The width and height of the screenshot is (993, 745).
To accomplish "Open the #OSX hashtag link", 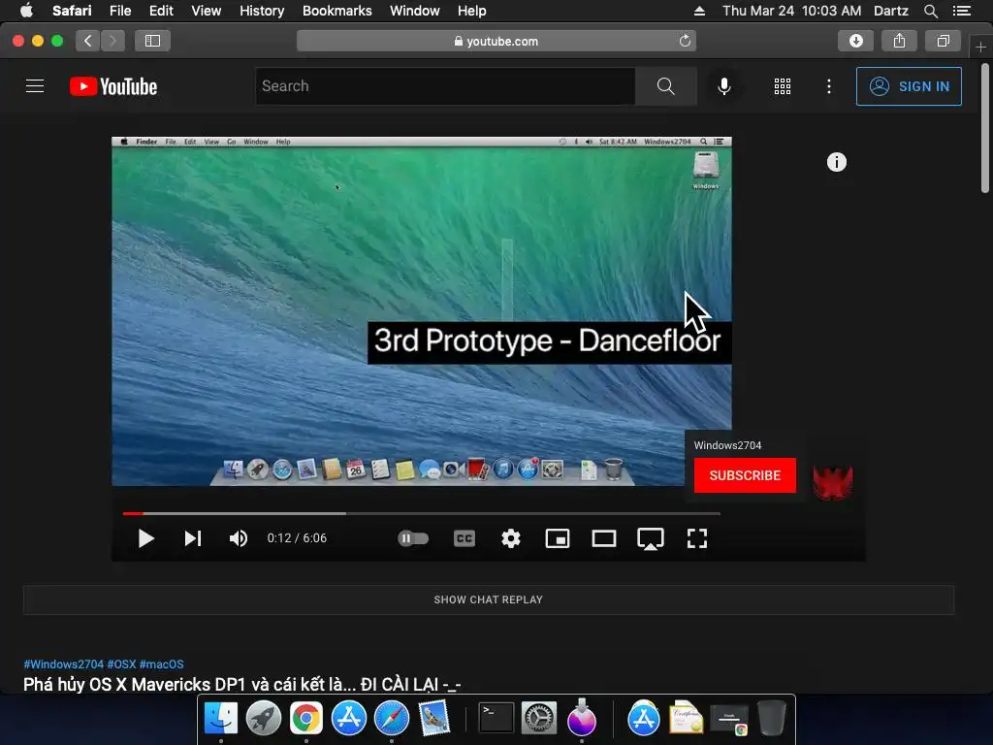I will click(x=121, y=664).
